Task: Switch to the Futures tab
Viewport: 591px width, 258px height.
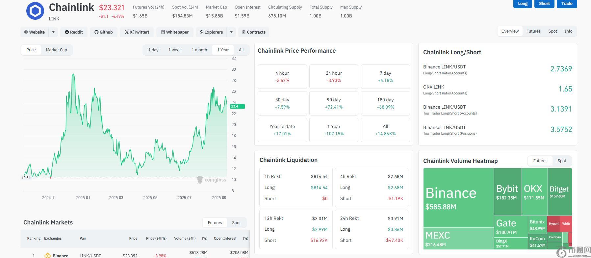Action: (533, 31)
